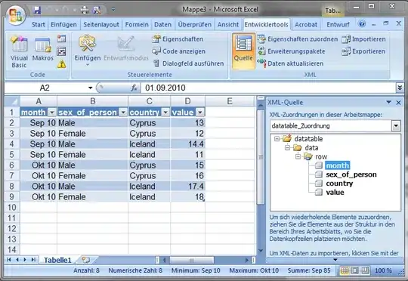408x281 pixels.
Task: Go to last sheet navigation arrow
Action: (x=33, y=260)
